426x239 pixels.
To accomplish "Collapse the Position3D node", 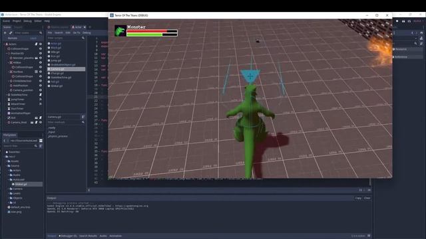I will (x=7, y=53).
